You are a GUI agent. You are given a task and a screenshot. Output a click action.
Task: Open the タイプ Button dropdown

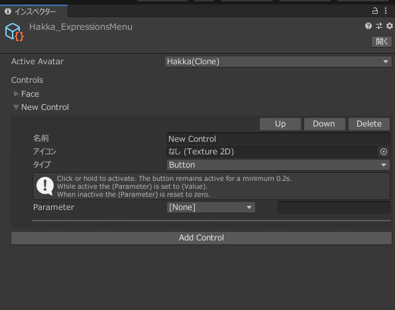tap(278, 165)
